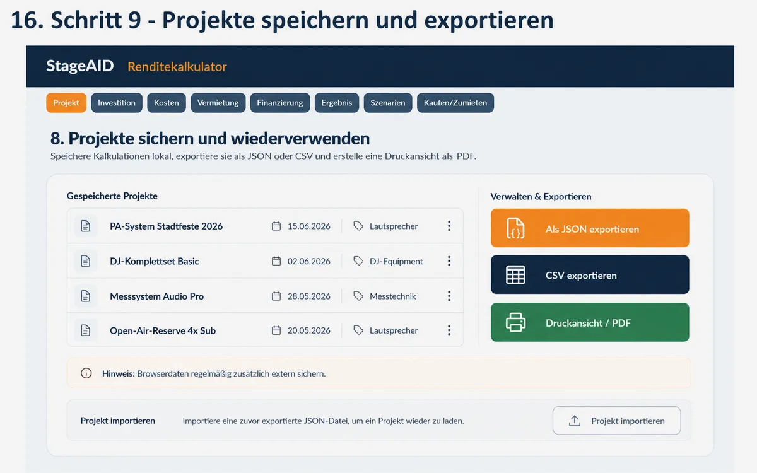Viewport: 757px width, 473px height.
Task: Select the Finanzierung tab
Action: [x=280, y=103]
